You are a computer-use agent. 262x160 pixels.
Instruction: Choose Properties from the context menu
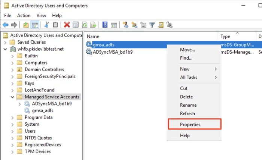[x=190, y=124]
